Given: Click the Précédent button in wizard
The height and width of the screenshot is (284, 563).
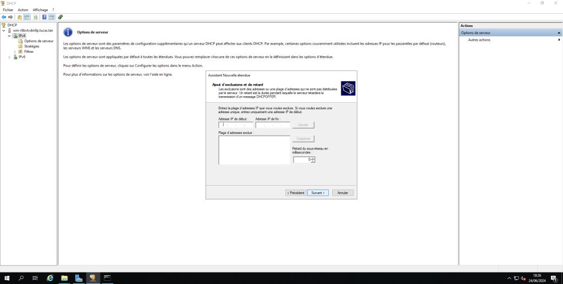Looking at the screenshot, I should click(x=295, y=193).
